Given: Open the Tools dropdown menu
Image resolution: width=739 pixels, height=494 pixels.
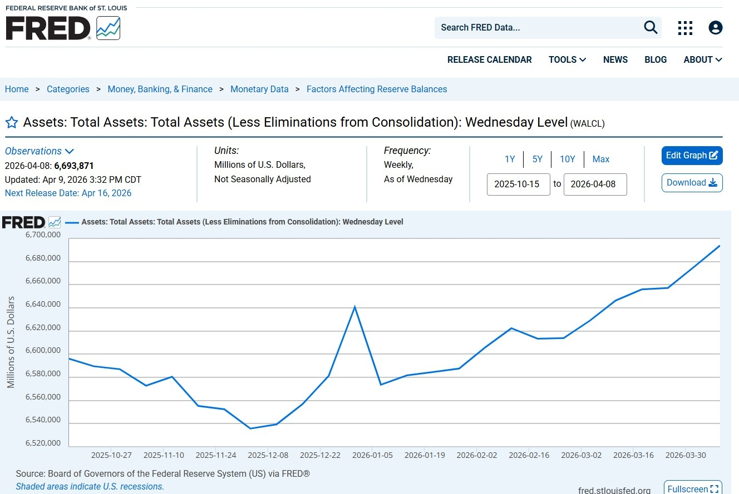Looking at the screenshot, I should (567, 59).
